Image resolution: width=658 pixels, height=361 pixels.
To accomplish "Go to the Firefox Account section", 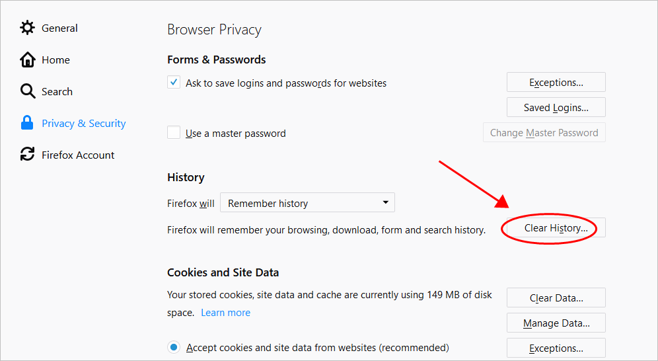I will click(78, 155).
